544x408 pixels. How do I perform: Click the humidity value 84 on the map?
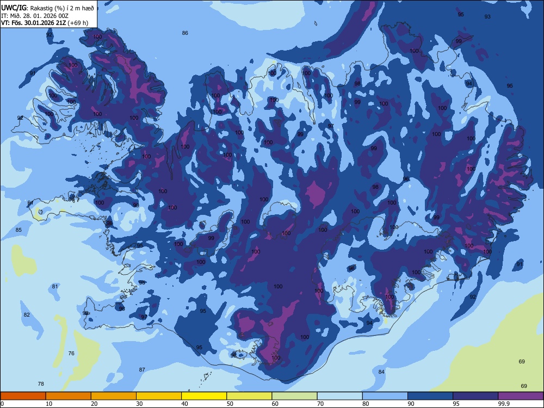[381, 372]
